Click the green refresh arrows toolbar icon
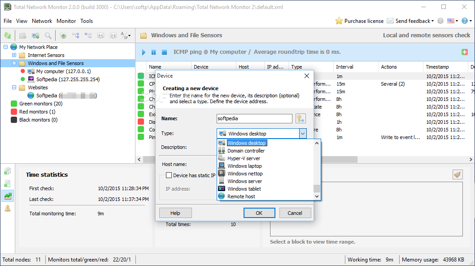This screenshot has height=266, width=475. (8, 35)
